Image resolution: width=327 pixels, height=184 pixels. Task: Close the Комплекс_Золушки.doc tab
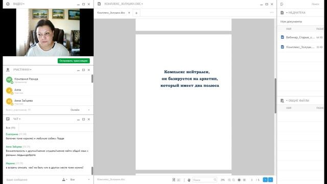pos(129,13)
